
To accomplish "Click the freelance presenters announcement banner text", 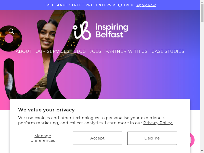I will [90, 5].
